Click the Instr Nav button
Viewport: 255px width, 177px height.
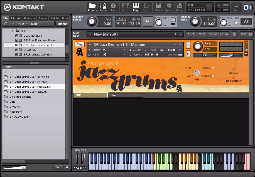click(x=62, y=24)
